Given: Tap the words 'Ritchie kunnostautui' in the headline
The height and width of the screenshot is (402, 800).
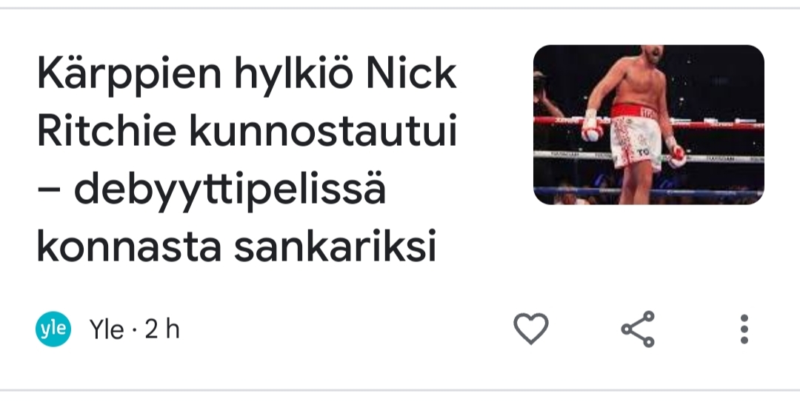Looking at the screenshot, I should coord(247,133).
